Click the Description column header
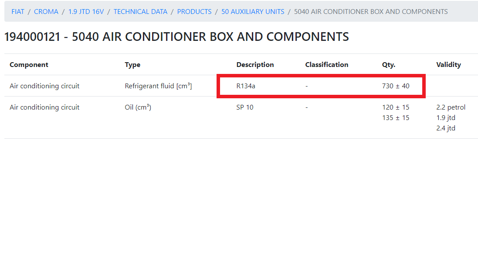478x277 pixels. point(255,65)
